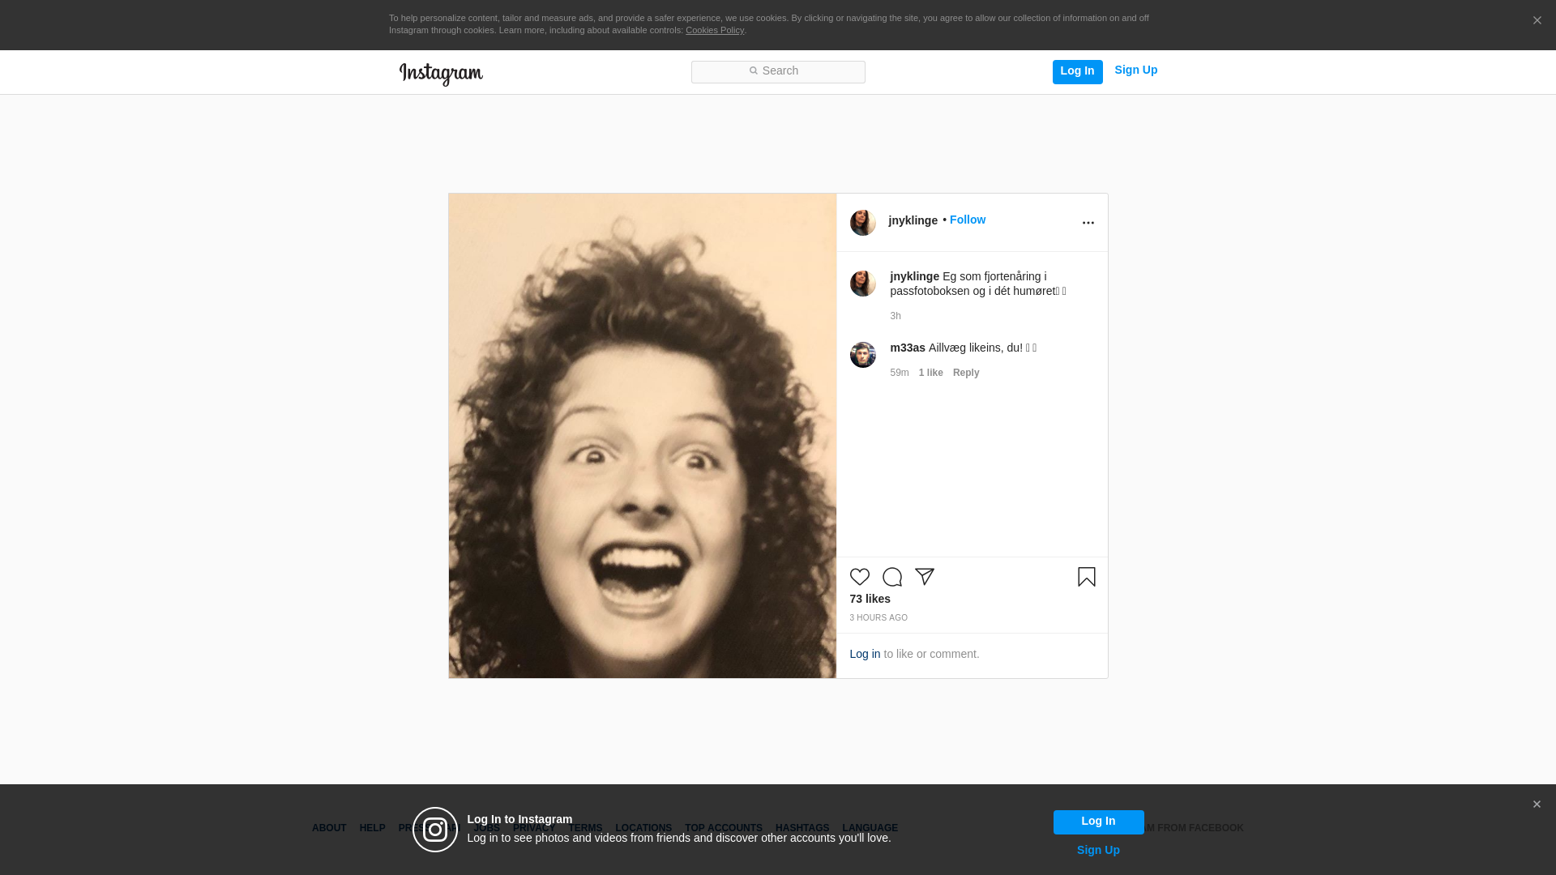Close the bottom login banner
Image resolution: width=1556 pixels, height=875 pixels.
click(1537, 805)
